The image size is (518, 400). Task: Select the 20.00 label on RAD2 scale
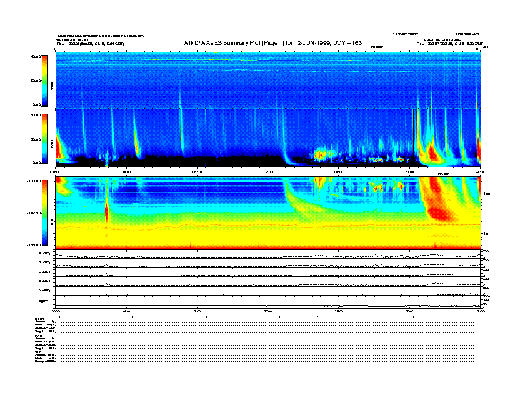[x=35, y=80]
